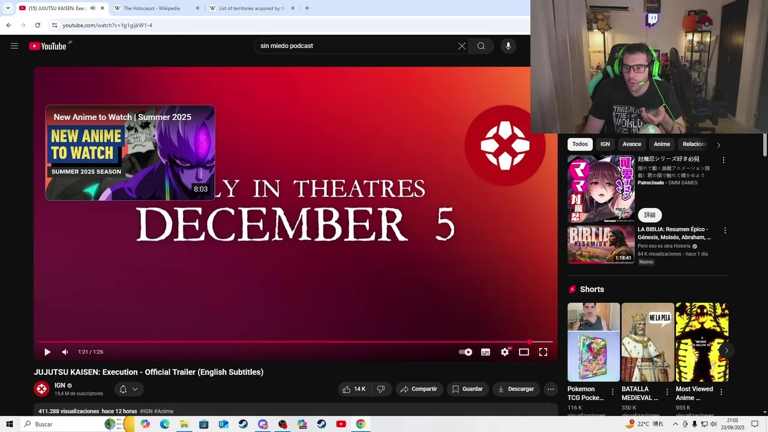The width and height of the screenshot is (768, 432).
Task: Open the ad options three-dot menu
Action: (x=724, y=160)
